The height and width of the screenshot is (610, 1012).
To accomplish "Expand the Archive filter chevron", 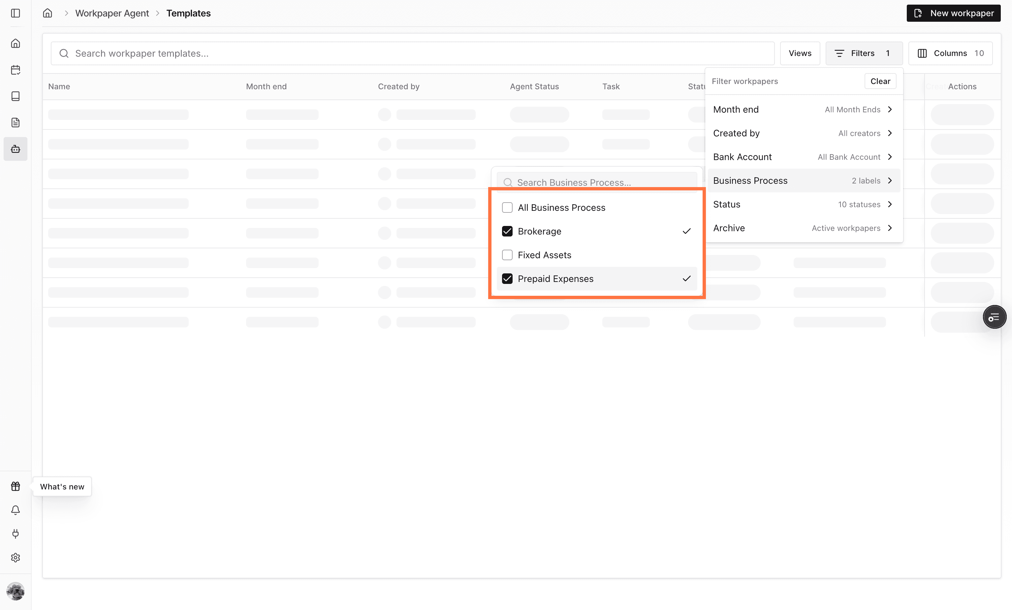I will (x=890, y=228).
